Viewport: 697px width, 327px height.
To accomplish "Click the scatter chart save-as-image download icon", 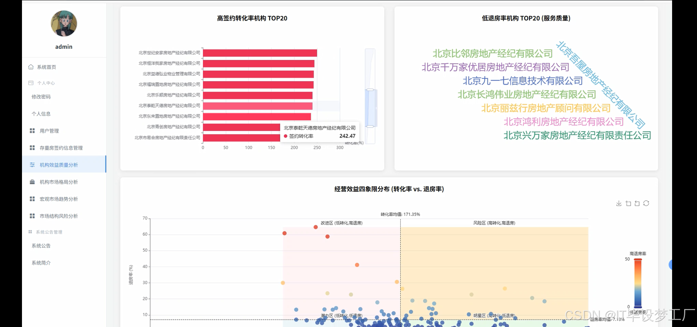I will pos(619,203).
